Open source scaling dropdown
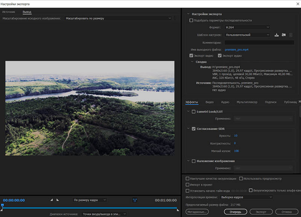Viewport: 301px width, 217px height. click(x=118, y=18)
